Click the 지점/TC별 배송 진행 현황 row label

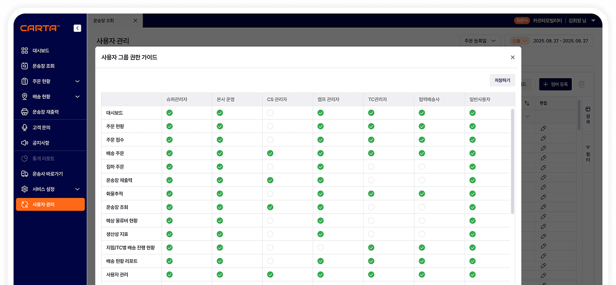tap(130, 248)
